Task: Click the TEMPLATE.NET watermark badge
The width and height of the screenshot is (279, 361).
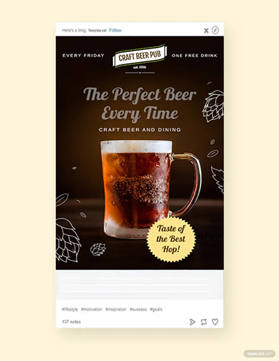Action: coord(259,354)
